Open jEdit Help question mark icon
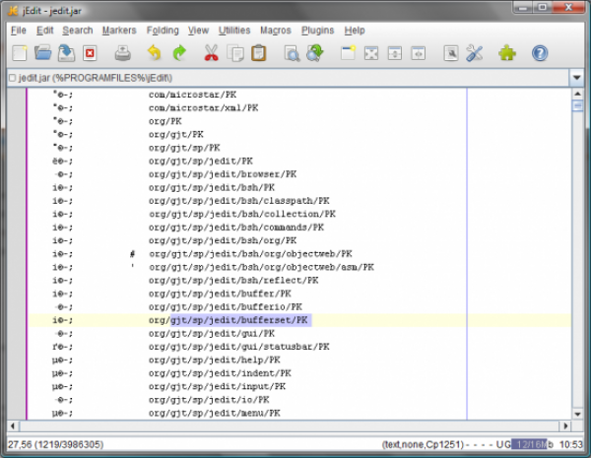Screen dimensions: 591x458 (x=540, y=53)
